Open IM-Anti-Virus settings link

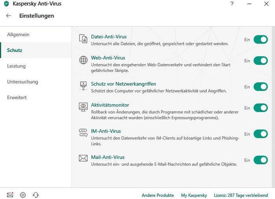click(106, 131)
